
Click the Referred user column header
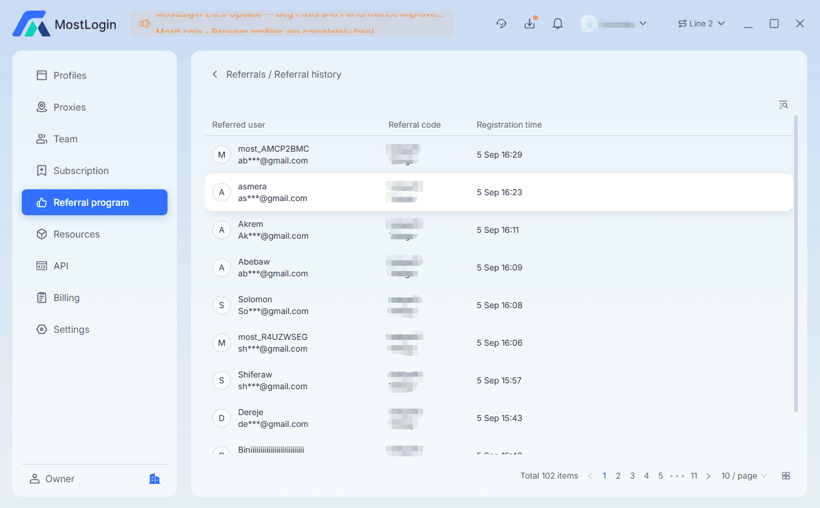point(239,125)
